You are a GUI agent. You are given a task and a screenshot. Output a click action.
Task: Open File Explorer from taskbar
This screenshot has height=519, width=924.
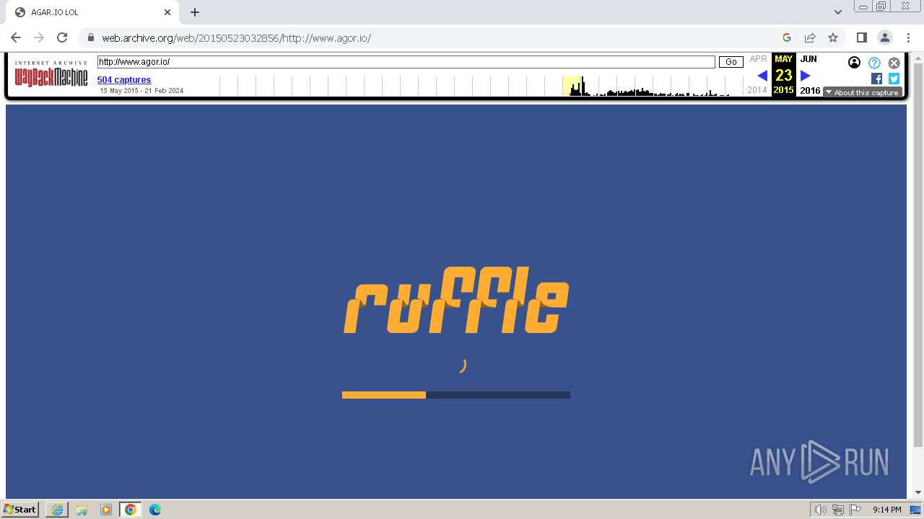(x=82, y=510)
